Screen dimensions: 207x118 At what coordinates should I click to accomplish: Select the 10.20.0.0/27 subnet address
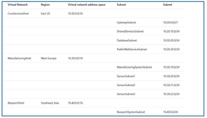coord(171,23)
